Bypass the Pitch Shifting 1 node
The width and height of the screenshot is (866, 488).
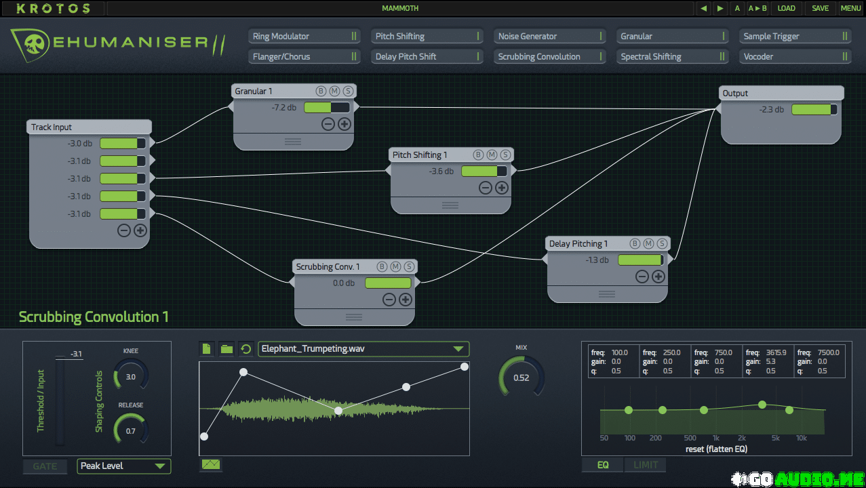(x=479, y=155)
